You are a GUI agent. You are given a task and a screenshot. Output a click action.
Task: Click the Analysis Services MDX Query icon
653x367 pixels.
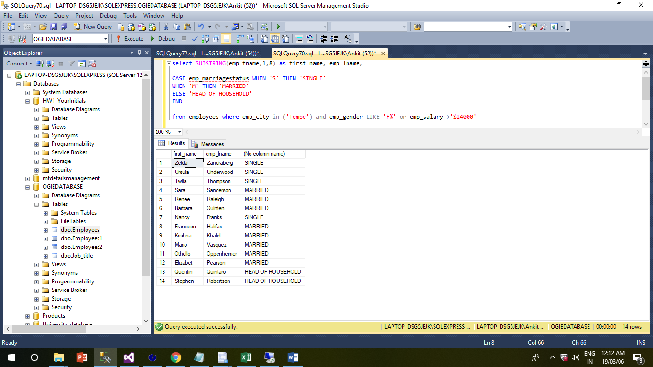click(x=131, y=27)
